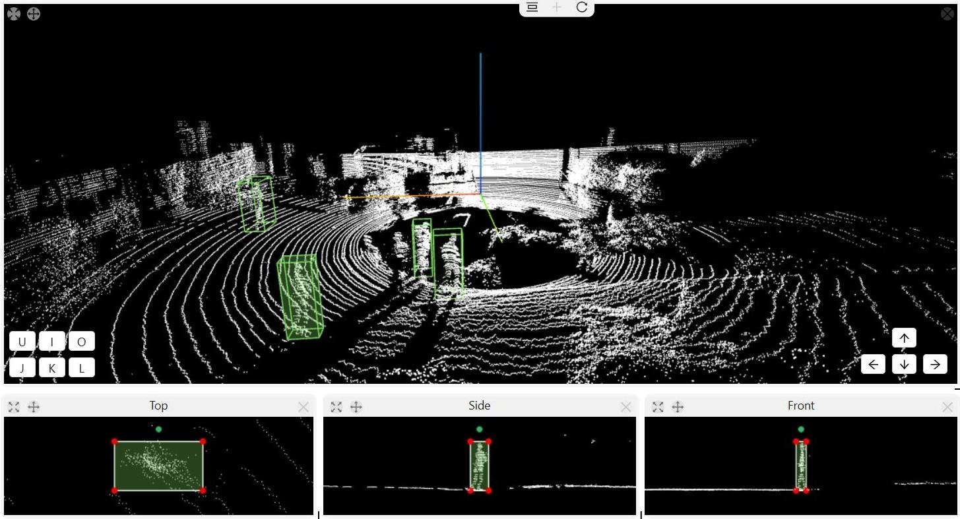The width and height of the screenshot is (960, 519).
Task: Click the move icon in the Front panel header
Action: click(x=678, y=407)
